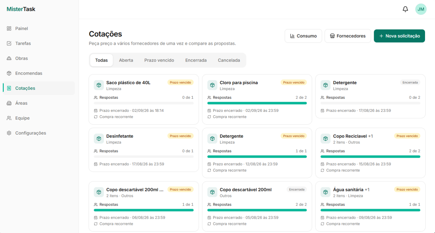
Task: Click the box icon on Cloro para piscina card
Action: (212, 85)
